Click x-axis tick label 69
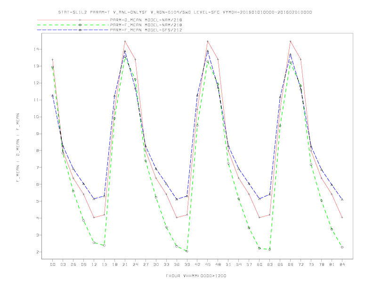This screenshot has width=373, height=288. click(x=291, y=264)
